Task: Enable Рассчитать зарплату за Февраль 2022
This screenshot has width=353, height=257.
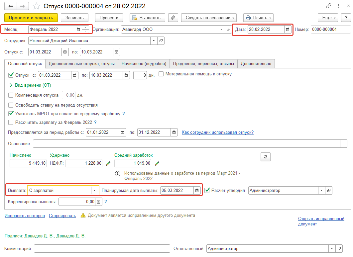Action: [x=11, y=122]
